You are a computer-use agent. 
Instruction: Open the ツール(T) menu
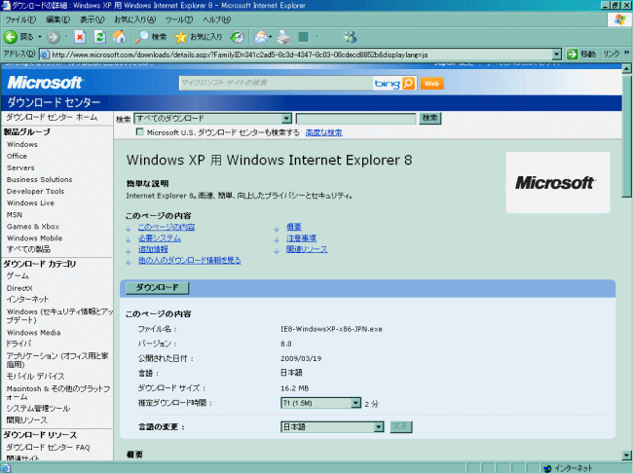pos(179,19)
